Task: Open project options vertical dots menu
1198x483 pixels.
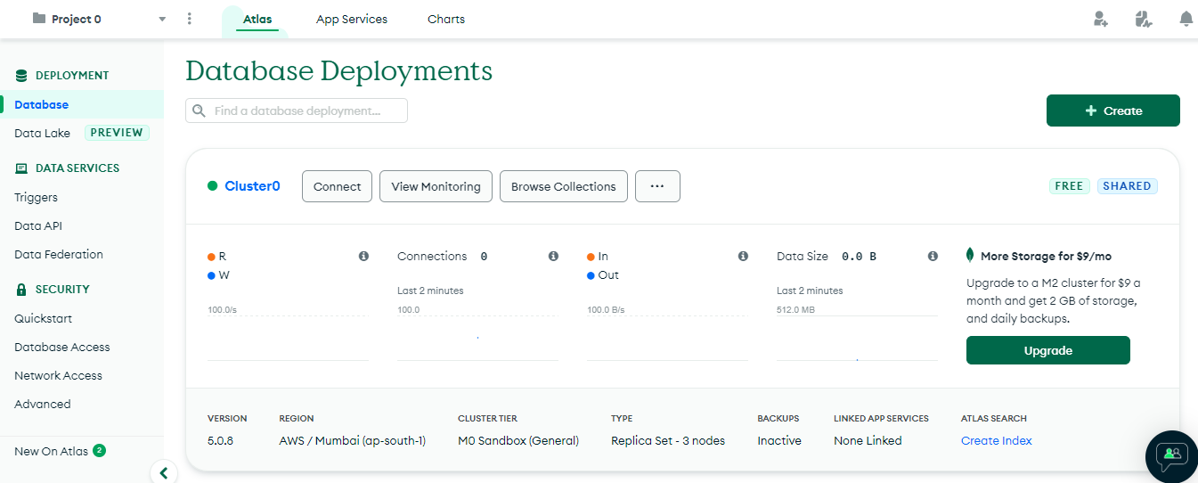Action: pos(189,19)
